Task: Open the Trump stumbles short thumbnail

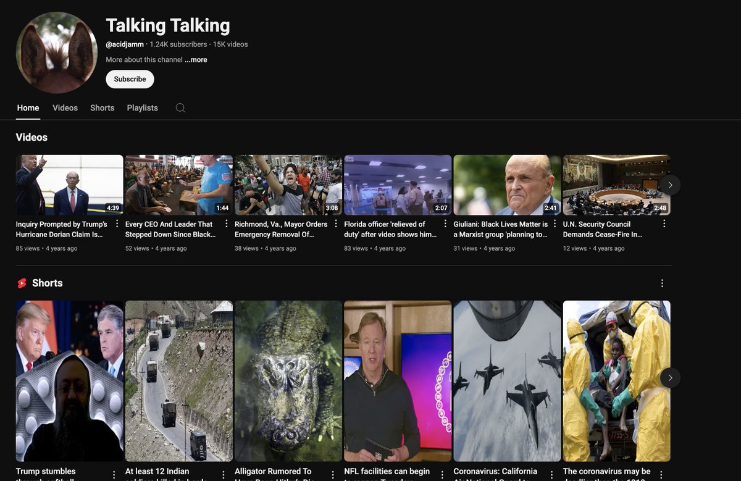Action: pyautogui.click(x=70, y=381)
